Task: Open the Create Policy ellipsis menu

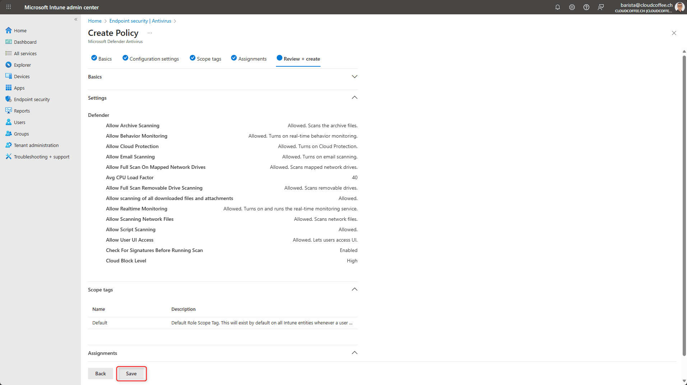Action: [x=150, y=33]
